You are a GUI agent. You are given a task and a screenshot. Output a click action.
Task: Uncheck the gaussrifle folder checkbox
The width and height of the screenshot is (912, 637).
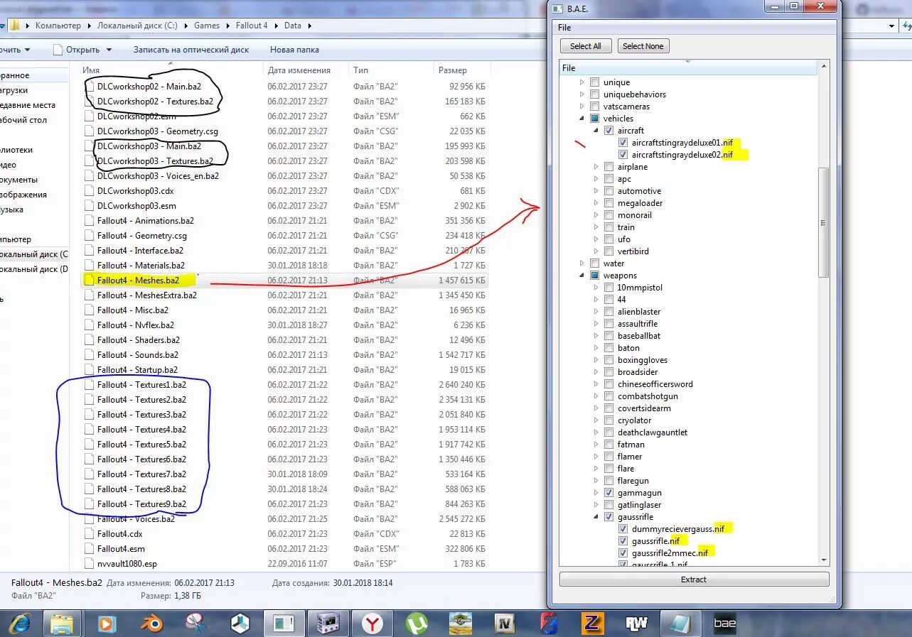[608, 517]
